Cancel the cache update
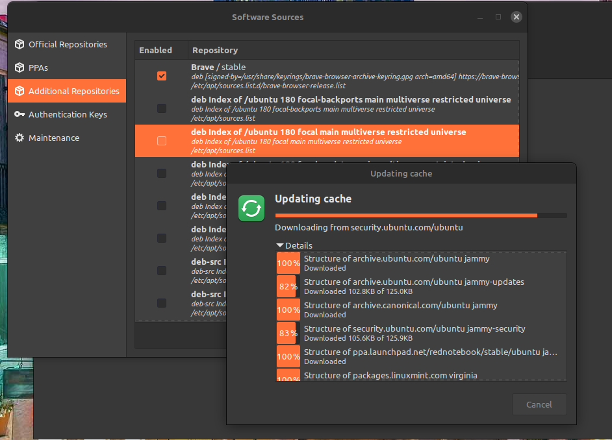The image size is (612, 440). [539, 404]
